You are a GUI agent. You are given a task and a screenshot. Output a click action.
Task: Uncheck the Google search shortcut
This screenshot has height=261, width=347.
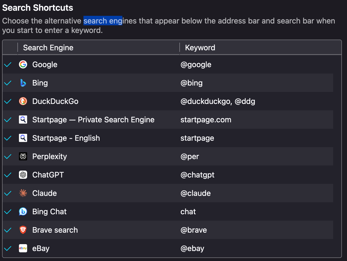[8, 64]
